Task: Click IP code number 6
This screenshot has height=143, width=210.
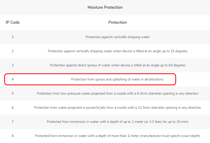Action: 13,108
